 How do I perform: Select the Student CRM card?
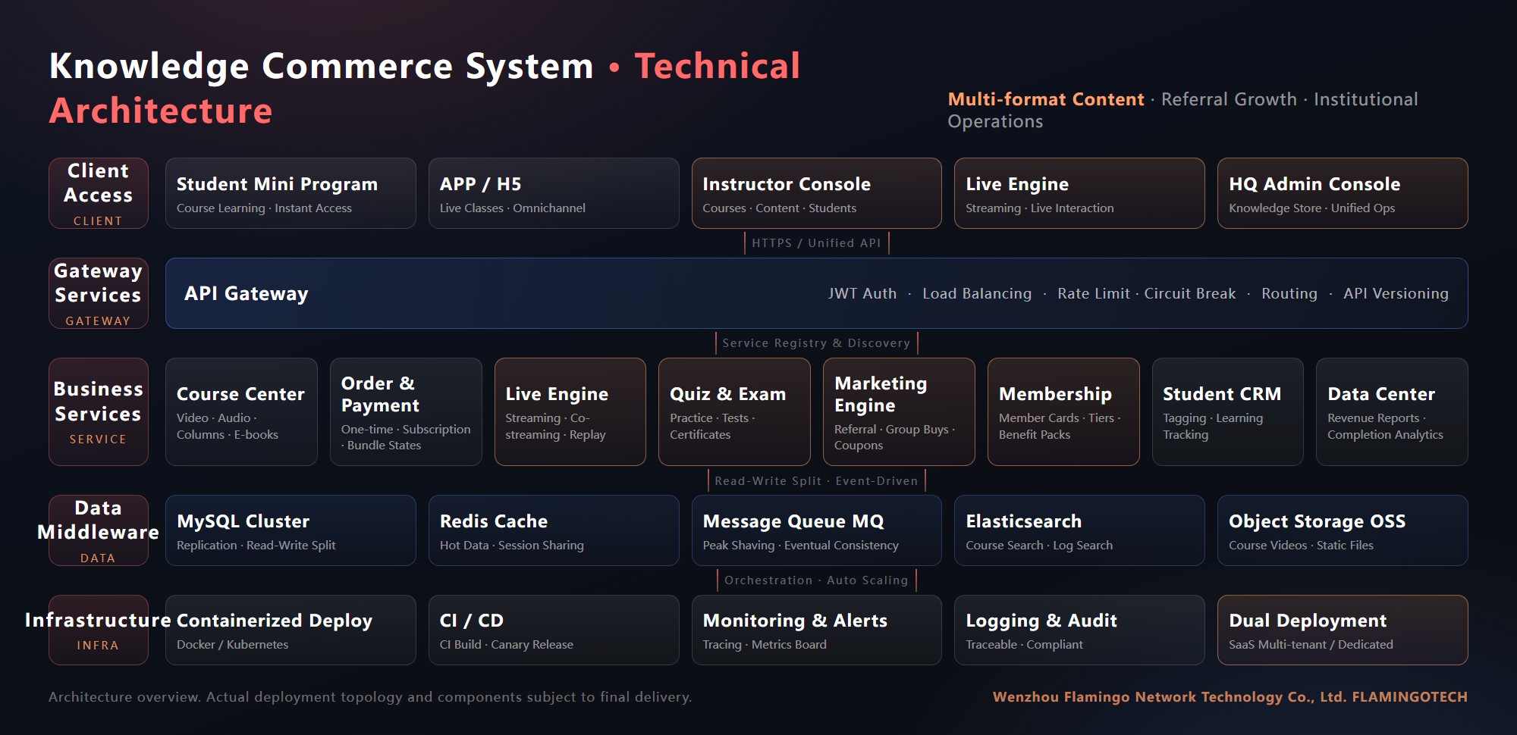[1228, 411]
